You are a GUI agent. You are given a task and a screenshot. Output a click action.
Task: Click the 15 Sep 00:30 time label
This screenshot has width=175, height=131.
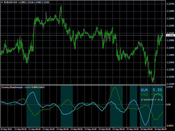[x=104, y=129]
